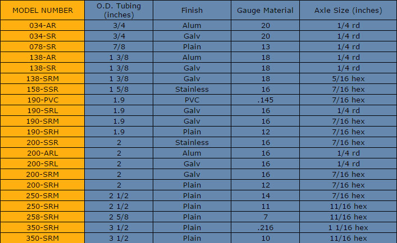The width and height of the screenshot is (397, 243).
Task: Select the 200-ARL model cell
Action: point(43,153)
